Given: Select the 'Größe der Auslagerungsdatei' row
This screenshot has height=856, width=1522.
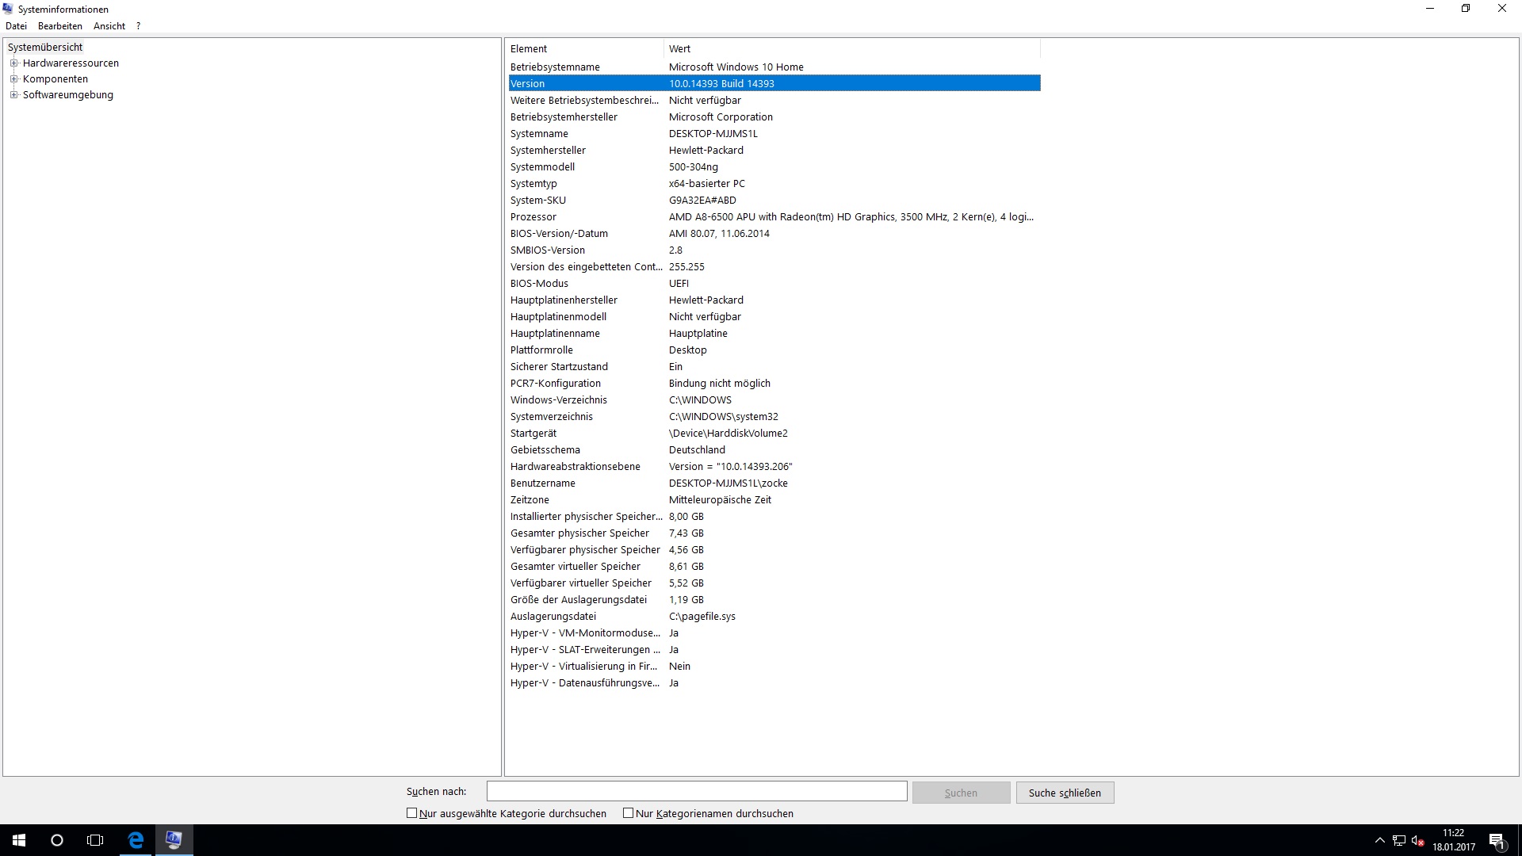Looking at the screenshot, I should [x=774, y=600].
